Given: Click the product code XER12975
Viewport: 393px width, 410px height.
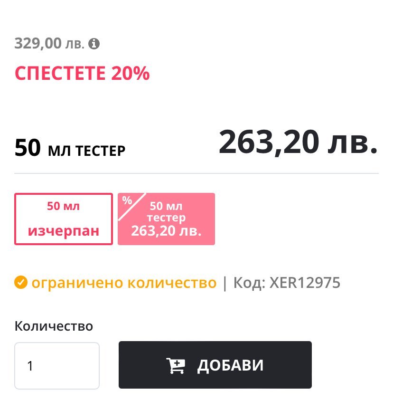Looking at the screenshot, I should coord(305,283).
